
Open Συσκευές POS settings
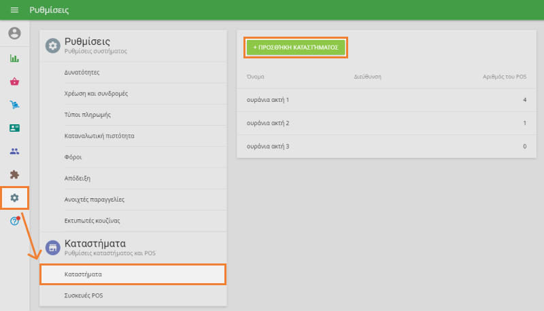133,295
